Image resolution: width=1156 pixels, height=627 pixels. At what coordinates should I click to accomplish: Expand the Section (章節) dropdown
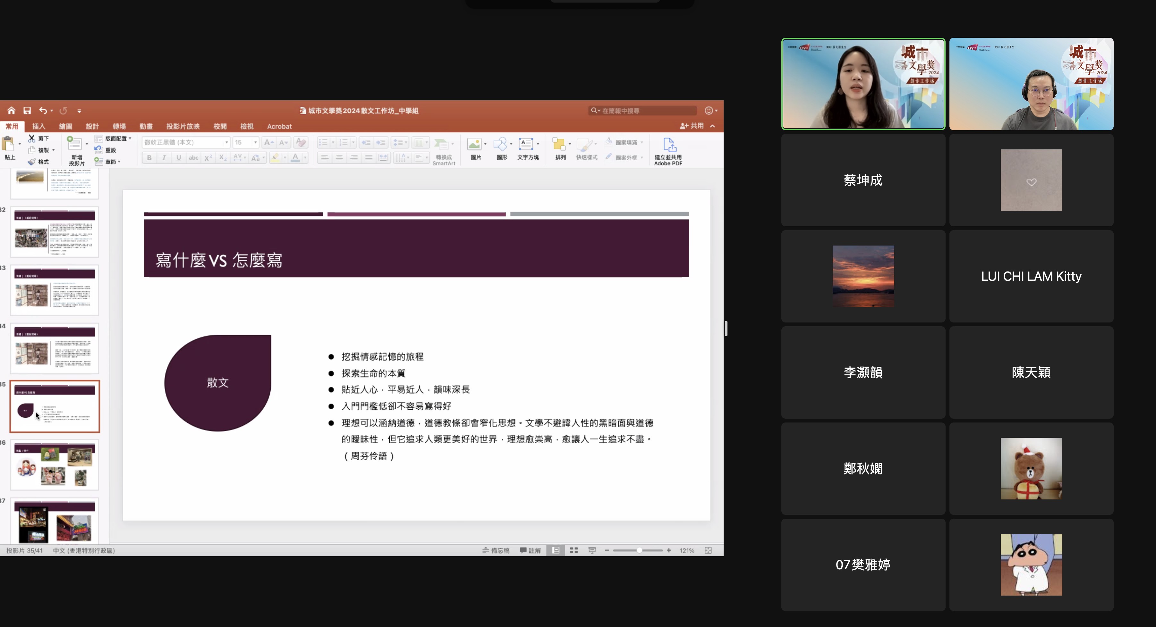click(x=108, y=162)
